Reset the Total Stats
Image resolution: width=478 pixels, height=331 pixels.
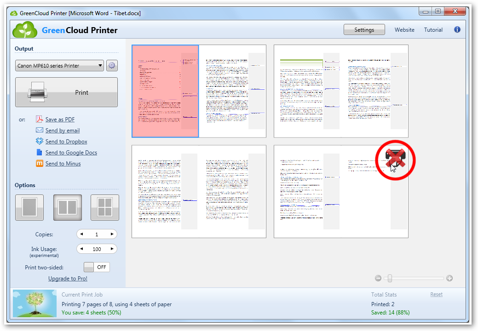(x=436, y=294)
